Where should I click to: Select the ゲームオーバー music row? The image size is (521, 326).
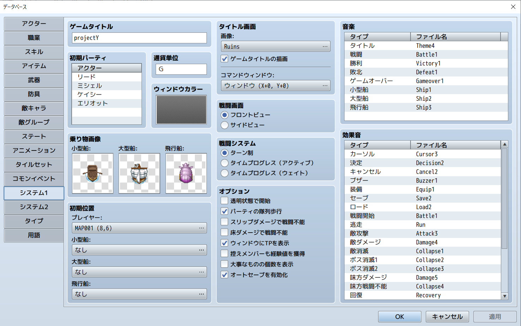tap(426, 81)
